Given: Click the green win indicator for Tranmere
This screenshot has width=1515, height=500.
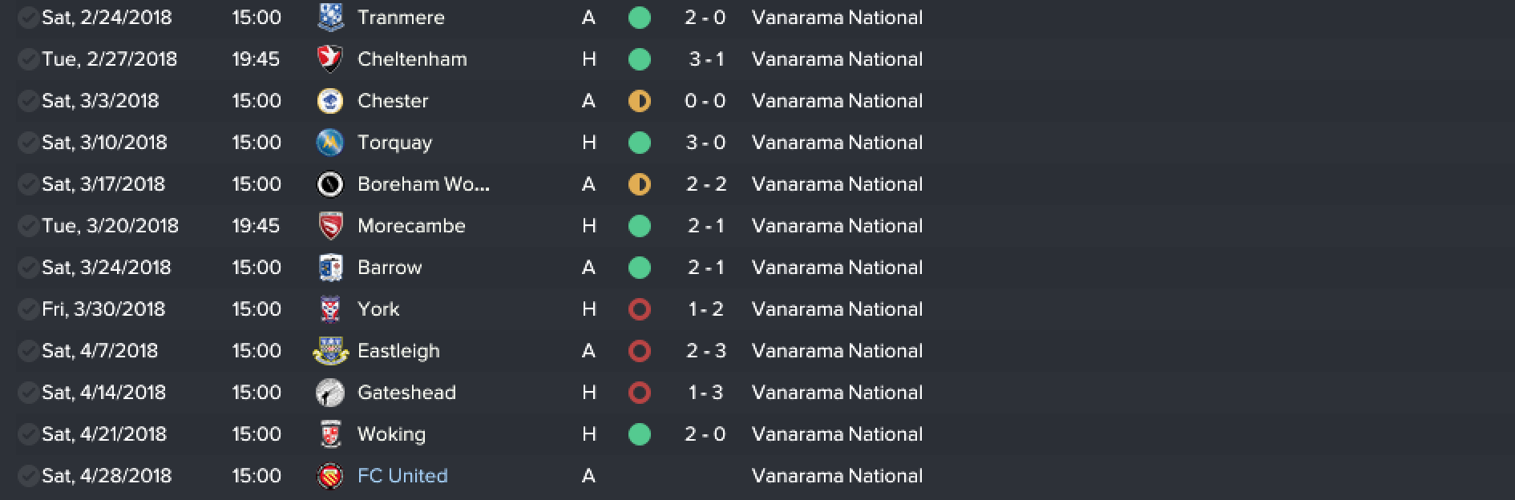Looking at the screenshot, I should pyautogui.click(x=639, y=18).
